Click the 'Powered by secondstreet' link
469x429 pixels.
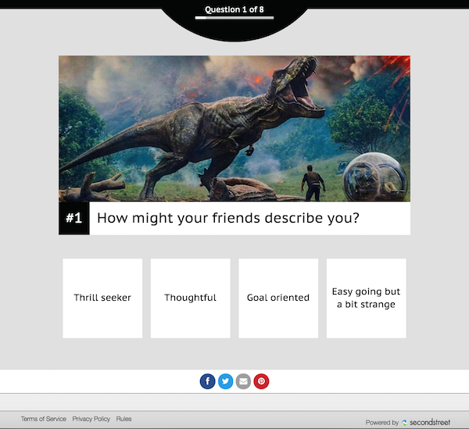click(x=408, y=423)
